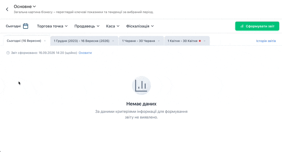Switch to the 1 Квітня - 30 Квітня tab
The height and width of the screenshot is (152, 282).
pos(182,41)
